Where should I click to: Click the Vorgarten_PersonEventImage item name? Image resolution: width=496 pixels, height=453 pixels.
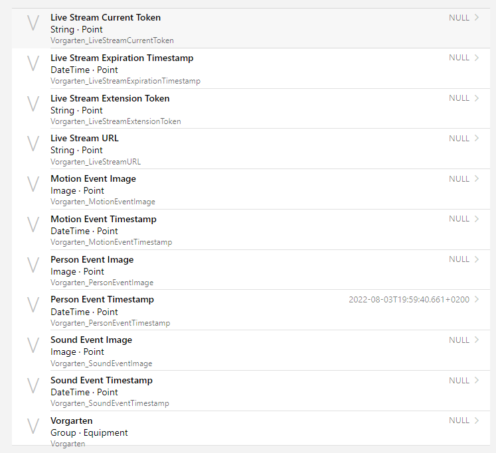pos(102,283)
